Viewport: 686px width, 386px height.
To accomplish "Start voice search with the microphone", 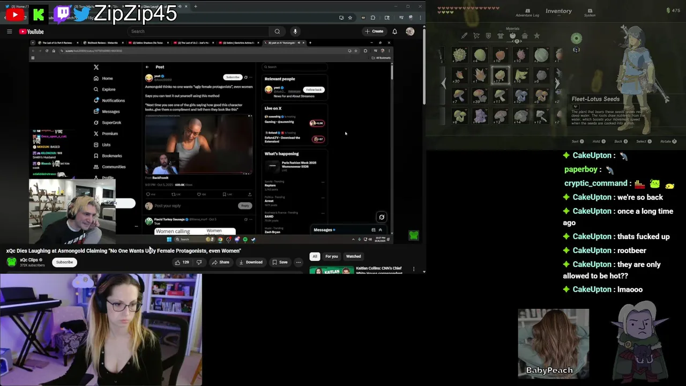I will pyautogui.click(x=295, y=31).
